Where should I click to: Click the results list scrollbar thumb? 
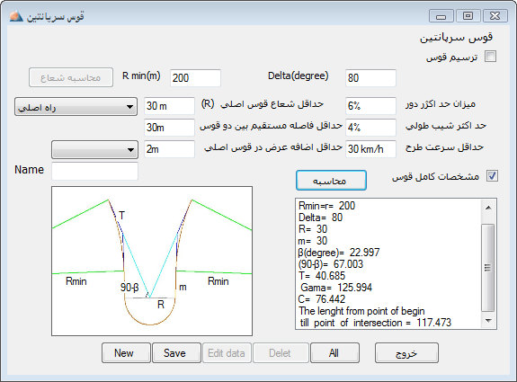[488, 268]
